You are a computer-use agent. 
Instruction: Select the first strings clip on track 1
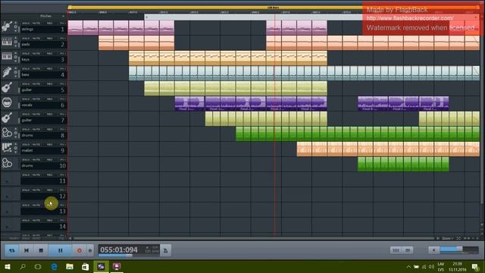[75, 28]
